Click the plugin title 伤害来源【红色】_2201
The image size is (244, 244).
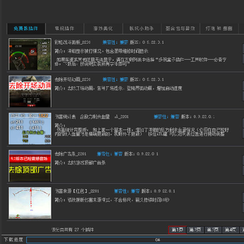tap(77, 191)
